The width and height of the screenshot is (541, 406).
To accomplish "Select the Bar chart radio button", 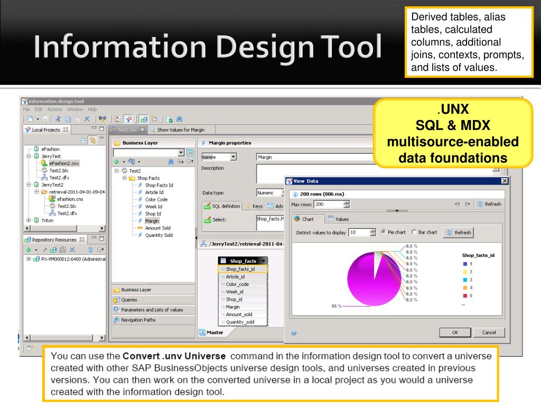I will (414, 232).
